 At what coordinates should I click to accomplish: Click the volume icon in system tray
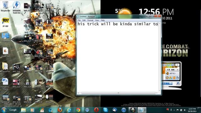point(185,110)
